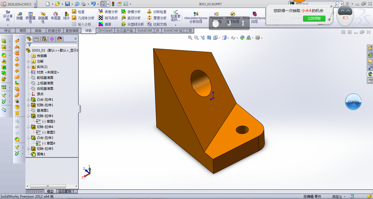This screenshot has width=373, height=199.
Task: Open the DimXpertManager tab icon
Action: pyautogui.click(x=52, y=39)
